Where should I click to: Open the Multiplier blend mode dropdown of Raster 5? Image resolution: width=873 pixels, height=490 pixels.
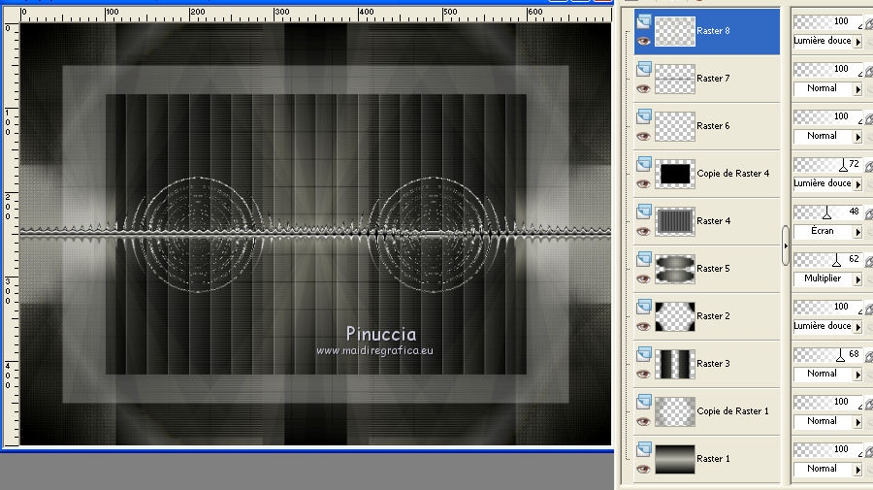tap(828, 278)
